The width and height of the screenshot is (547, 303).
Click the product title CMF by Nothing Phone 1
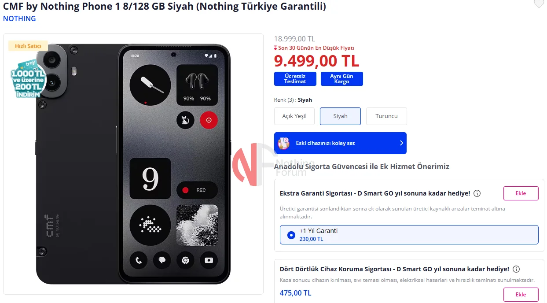click(x=165, y=7)
